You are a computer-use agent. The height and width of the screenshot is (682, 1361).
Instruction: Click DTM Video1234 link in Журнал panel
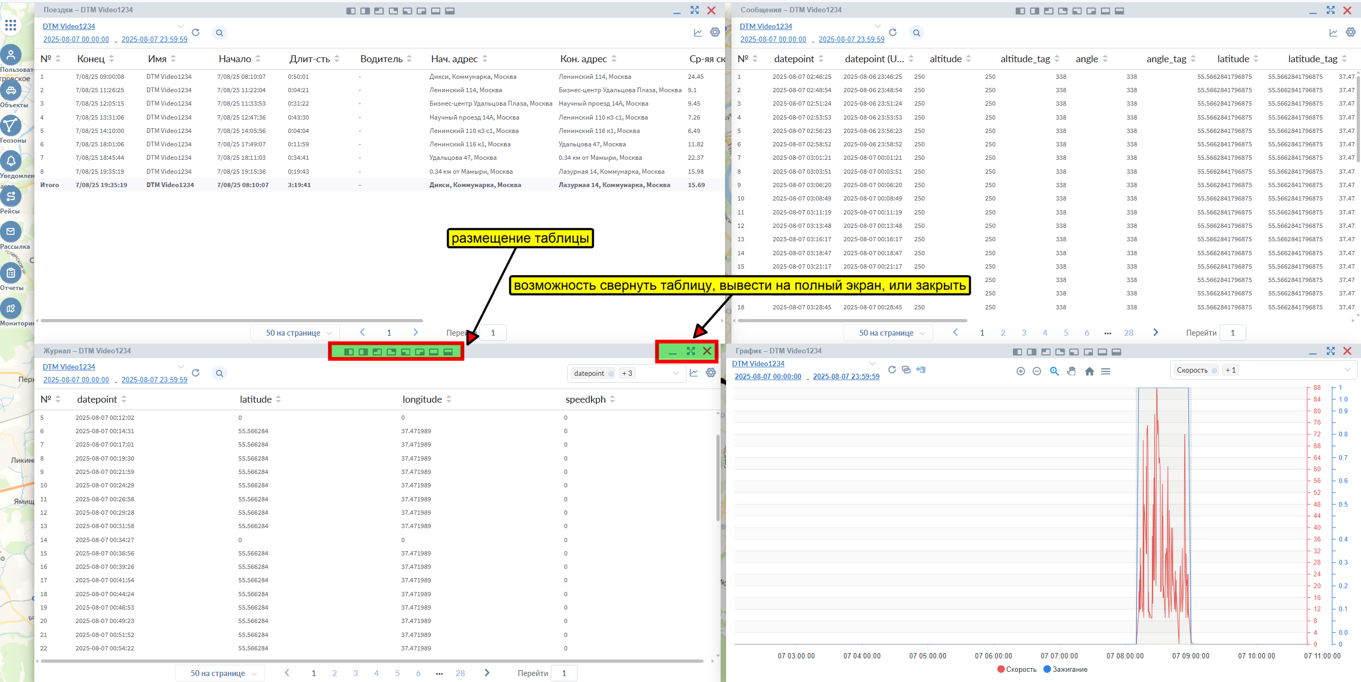[69, 367]
